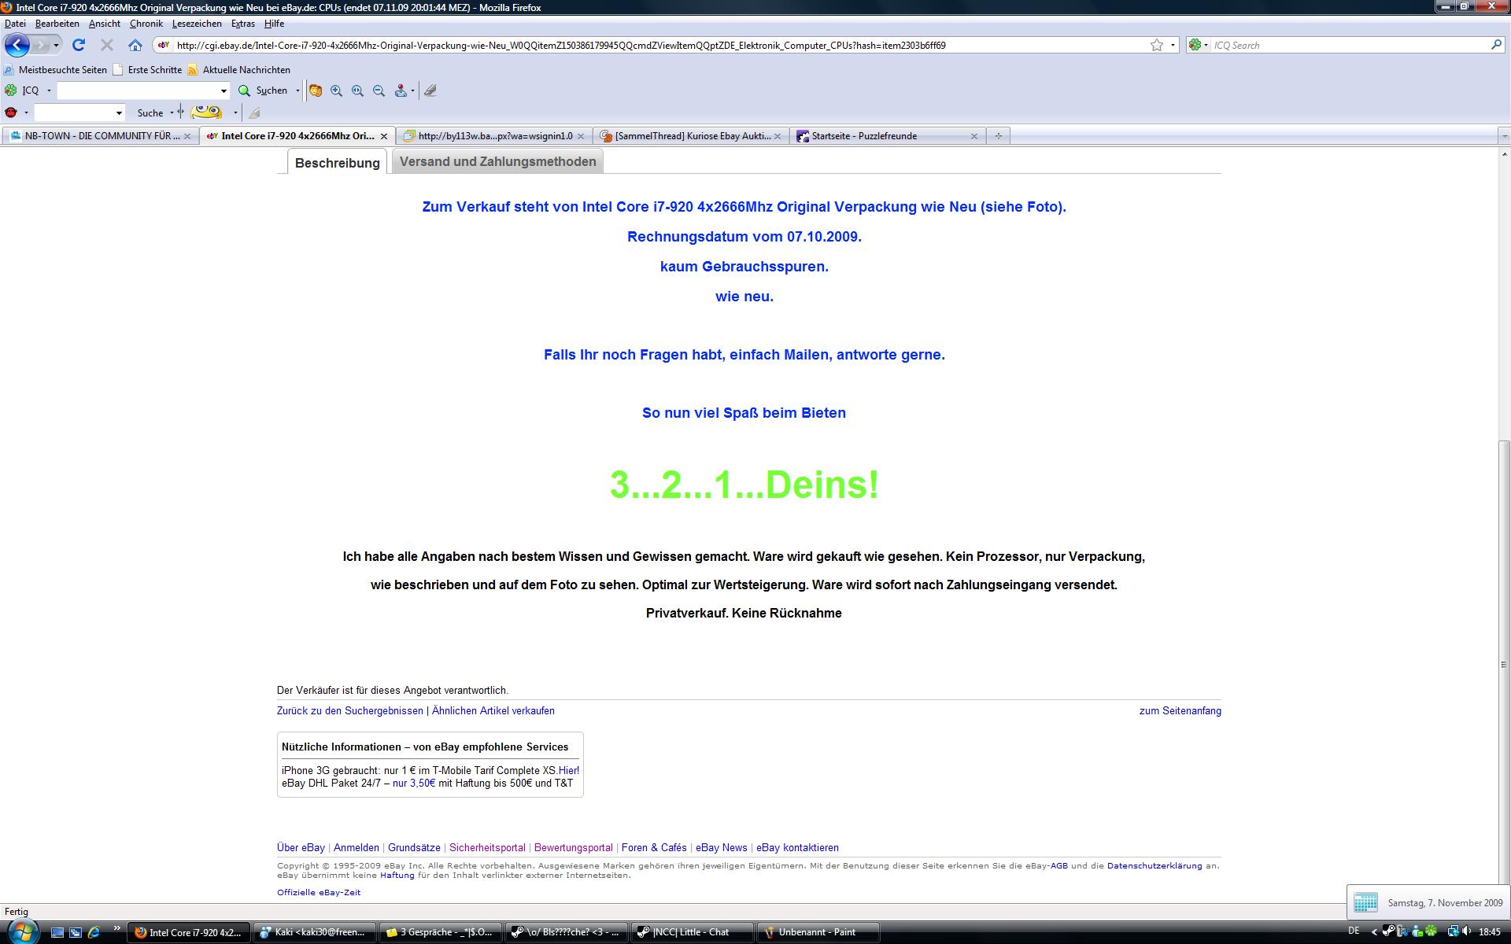1511x944 pixels.
Task: Open a new tab with the plus button
Action: (998, 136)
